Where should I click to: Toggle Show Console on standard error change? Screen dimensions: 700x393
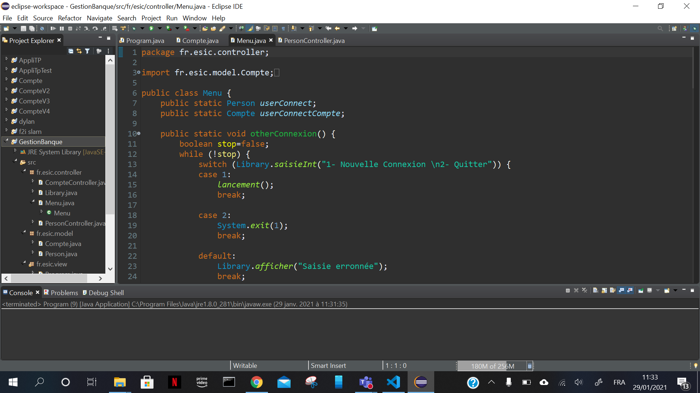pos(630,290)
